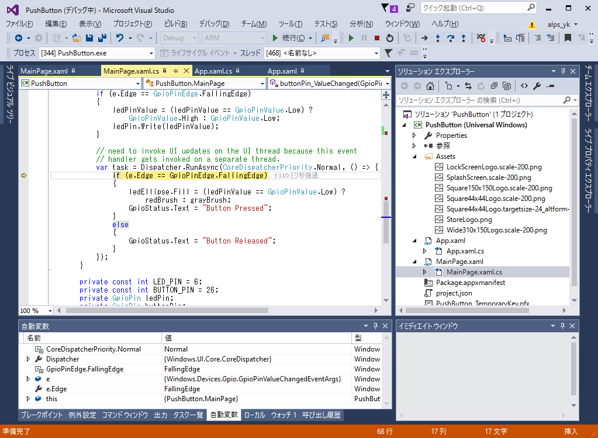This screenshot has width=598, height=438.
Task: Step into the code using Step Into icon
Action: coord(437,38)
